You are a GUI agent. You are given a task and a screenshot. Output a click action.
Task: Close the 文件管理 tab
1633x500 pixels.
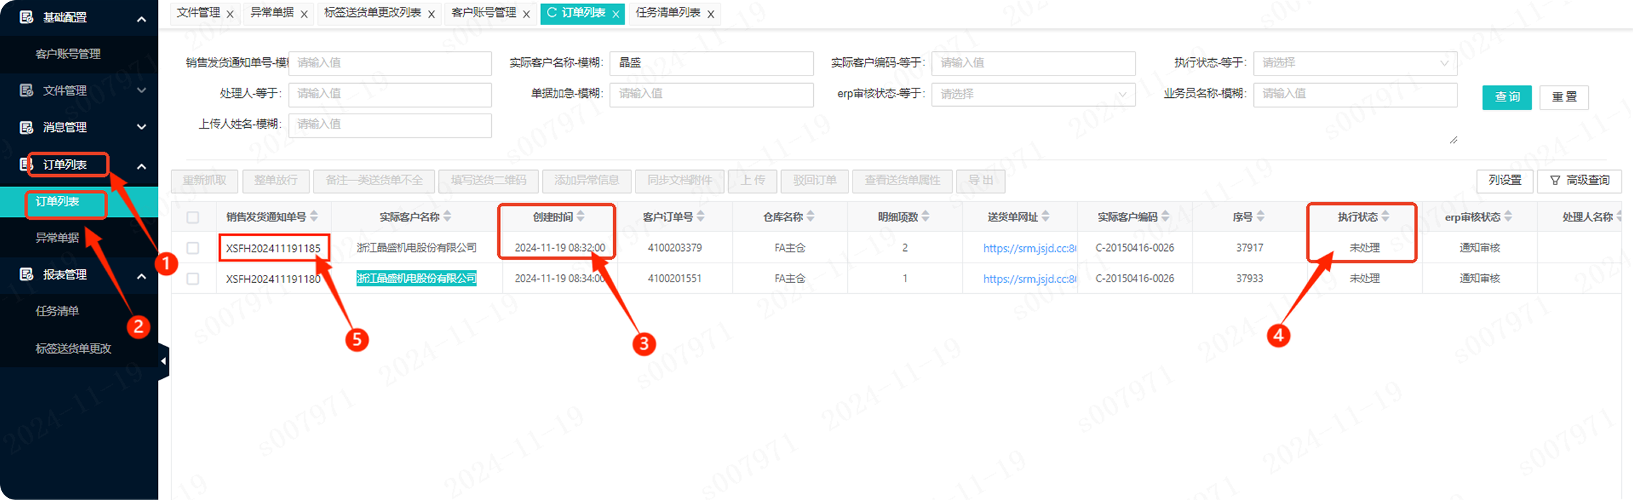230,14
